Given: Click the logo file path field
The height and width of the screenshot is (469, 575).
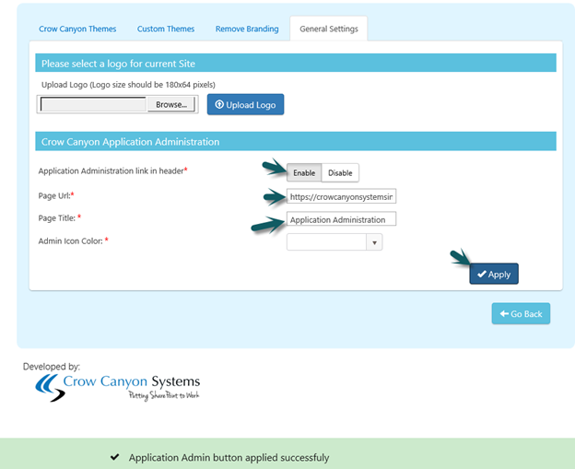Looking at the screenshot, I should pyautogui.click(x=93, y=104).
